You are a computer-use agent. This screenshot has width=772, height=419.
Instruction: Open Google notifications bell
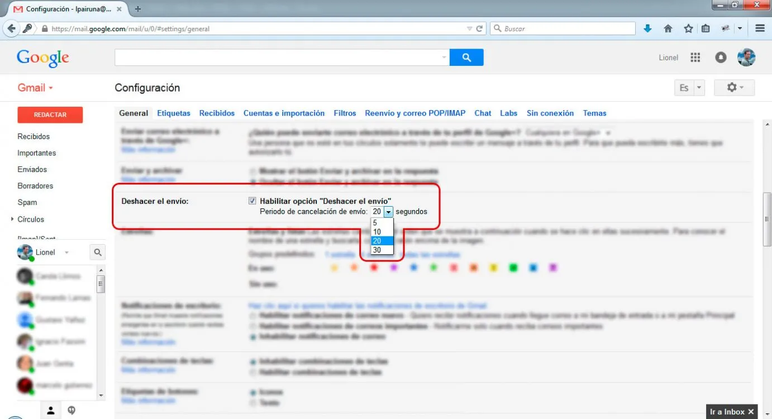coord(721,58)
